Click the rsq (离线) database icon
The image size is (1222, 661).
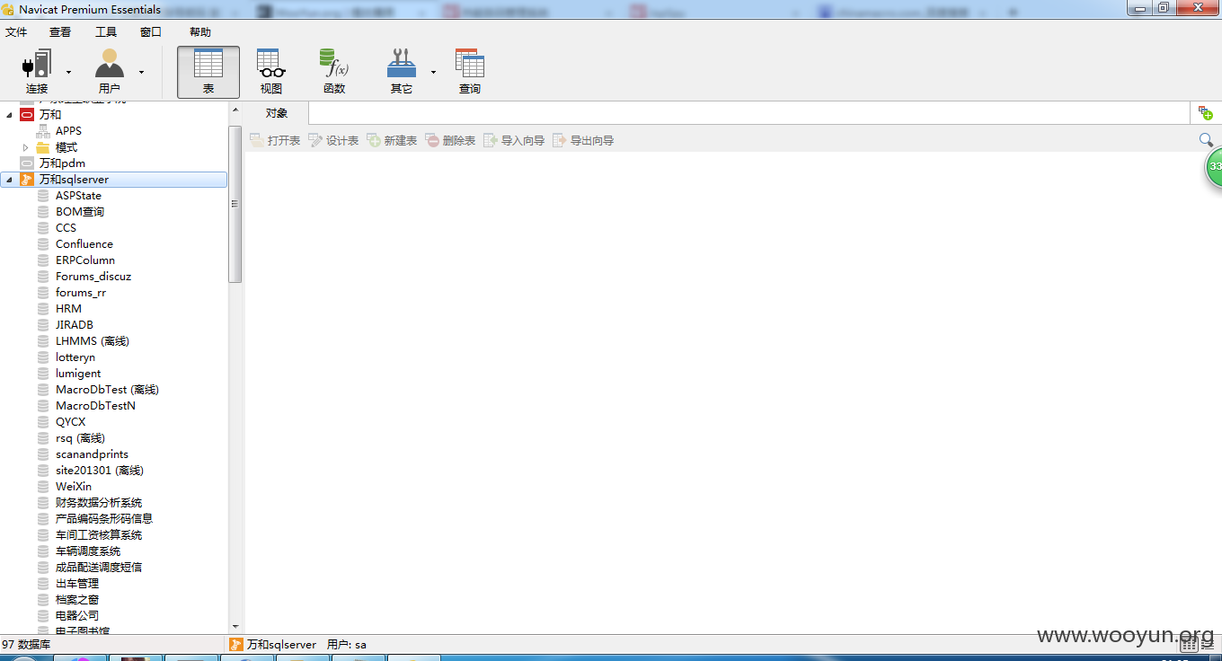point(43,438)
